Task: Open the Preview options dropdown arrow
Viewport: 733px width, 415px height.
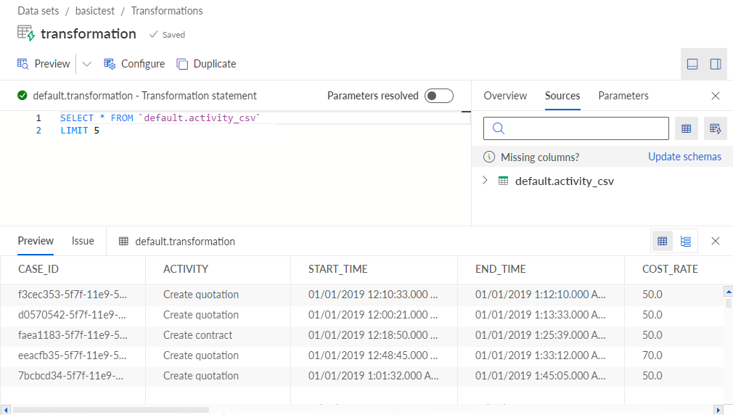Action: 86,64
